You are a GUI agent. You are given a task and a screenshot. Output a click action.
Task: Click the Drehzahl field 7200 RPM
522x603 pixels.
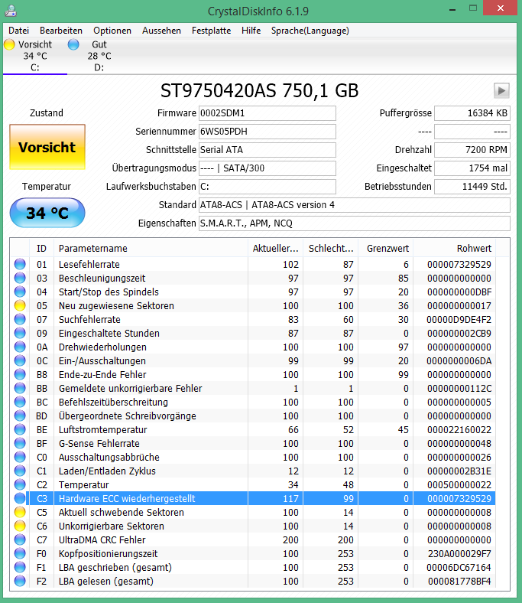point(472,149)
